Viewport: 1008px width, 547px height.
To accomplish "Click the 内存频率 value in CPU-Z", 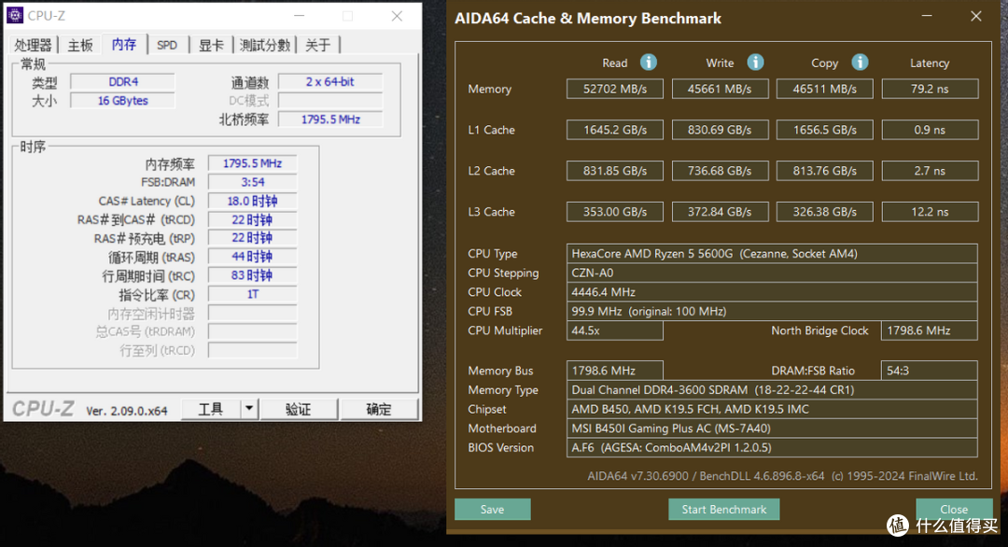I will pos(253,163).
